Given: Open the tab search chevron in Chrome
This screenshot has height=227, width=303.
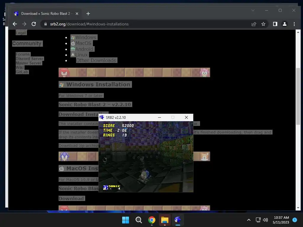Looking at the screenshot, I should click(253, 10).
